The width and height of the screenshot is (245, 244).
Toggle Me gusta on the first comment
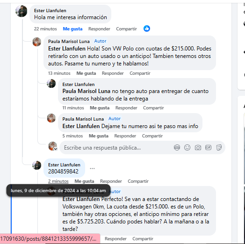pos(72,29)
